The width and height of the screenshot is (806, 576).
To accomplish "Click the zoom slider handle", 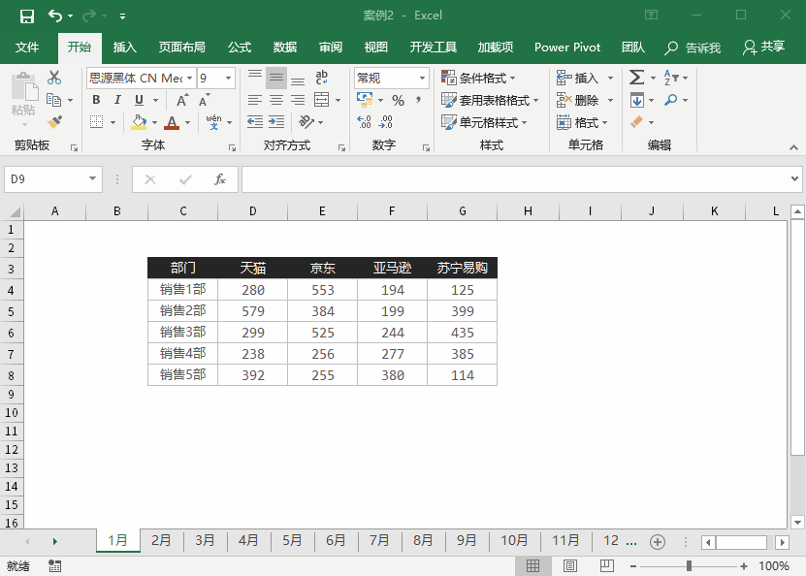I will [689, 566].
